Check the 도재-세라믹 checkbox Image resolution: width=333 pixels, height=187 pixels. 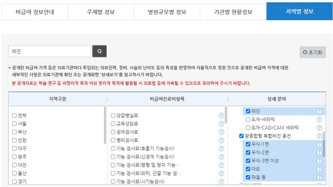pos(248,119)
